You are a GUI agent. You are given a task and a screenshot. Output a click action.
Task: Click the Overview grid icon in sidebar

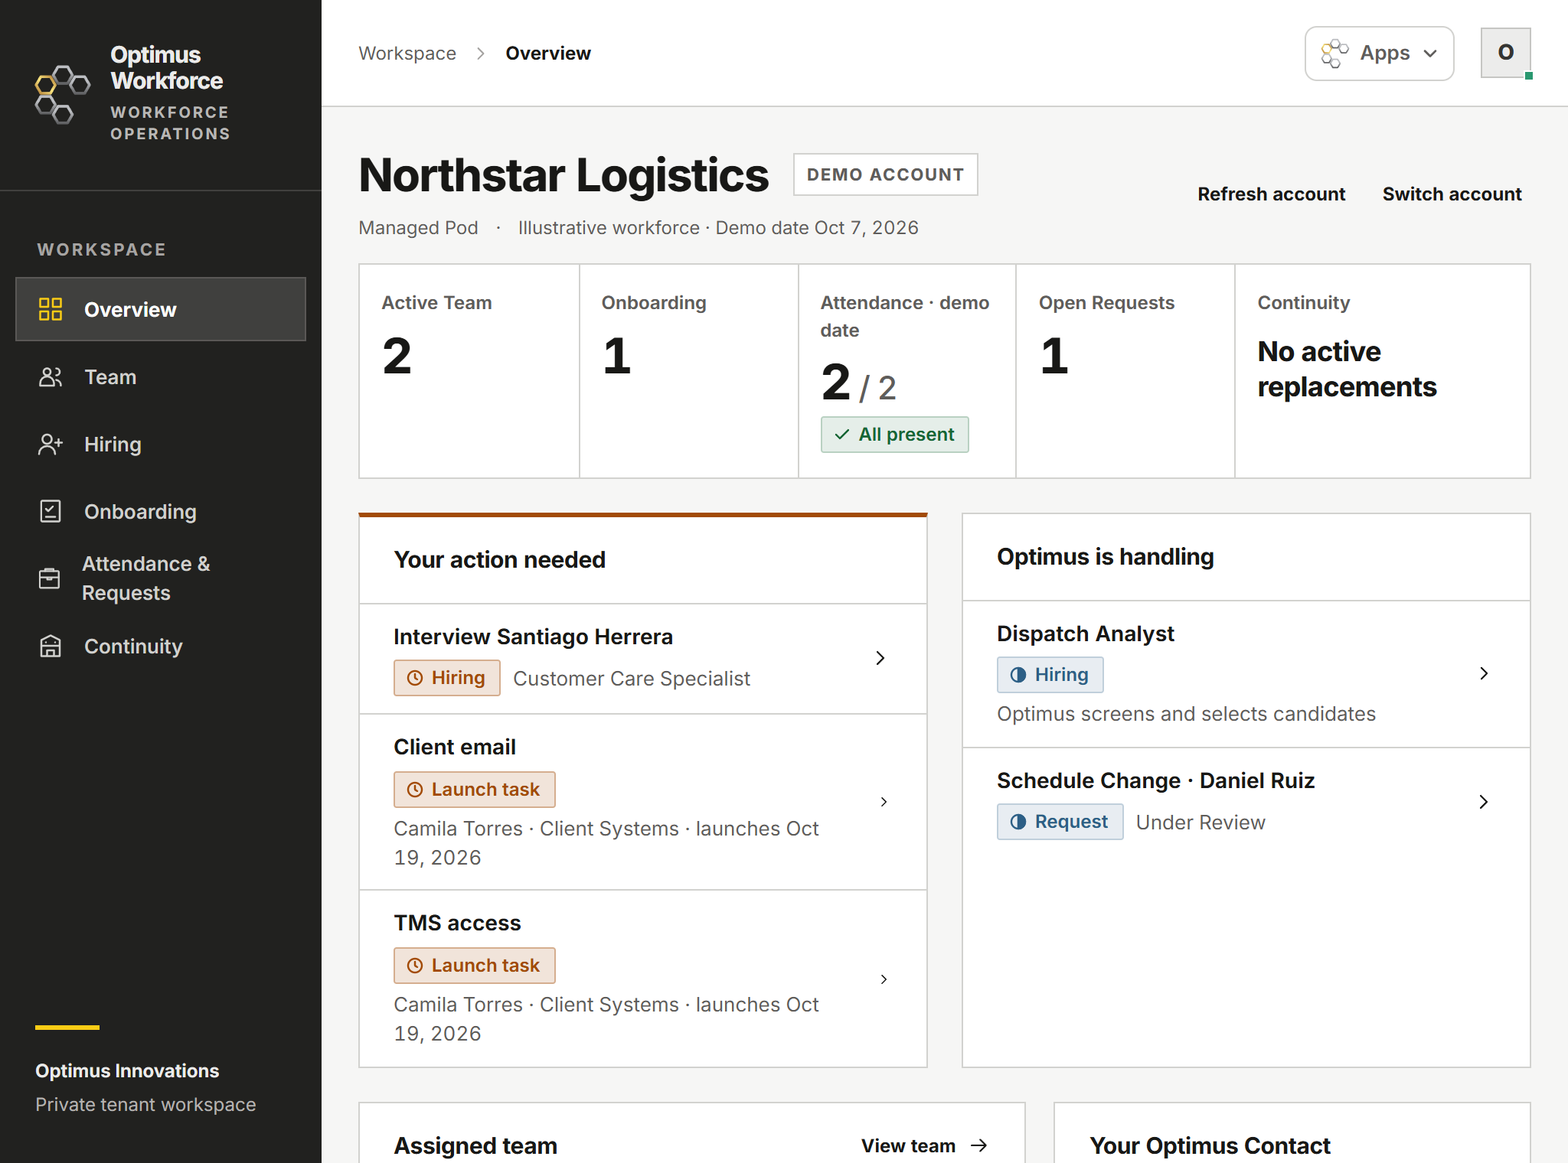click(51, 309)
